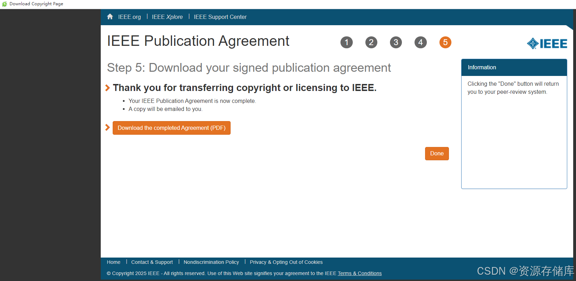Select step 2 circle indicator
The width and height of the screenshot is (576, 281).
tap(371, 42)
